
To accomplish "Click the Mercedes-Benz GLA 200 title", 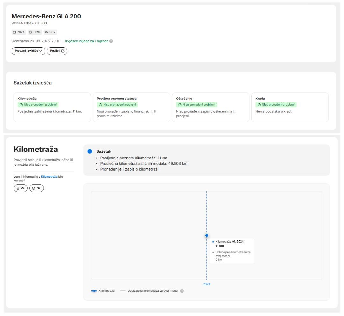I will coord(46,16).
